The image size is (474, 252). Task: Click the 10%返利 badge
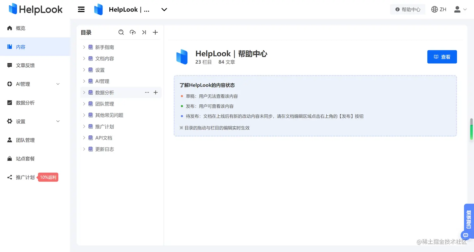click(x=48, y=177)
